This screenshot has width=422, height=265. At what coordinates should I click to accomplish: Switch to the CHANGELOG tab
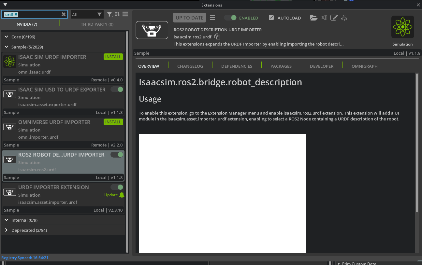190,66
